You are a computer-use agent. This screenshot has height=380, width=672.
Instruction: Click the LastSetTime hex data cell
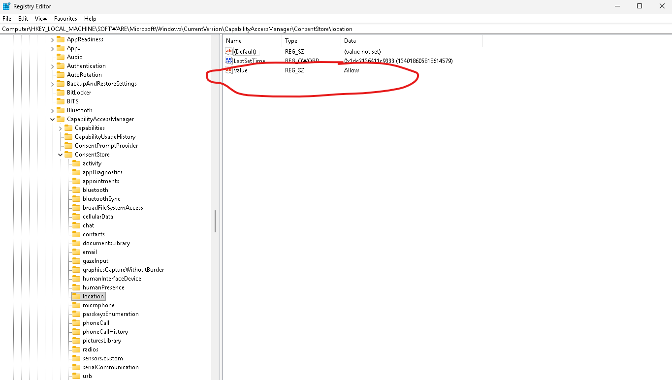coord(398,61)
